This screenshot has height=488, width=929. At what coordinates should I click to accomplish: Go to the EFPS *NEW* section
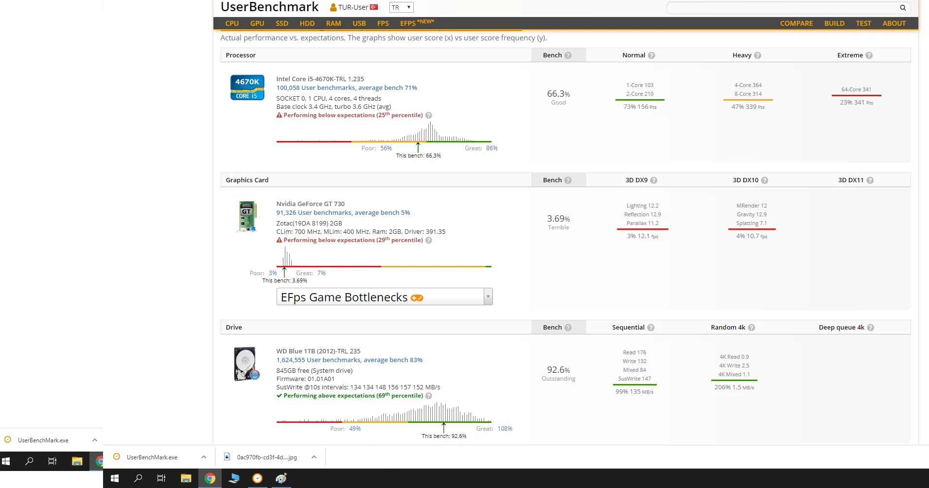(417, 23)
